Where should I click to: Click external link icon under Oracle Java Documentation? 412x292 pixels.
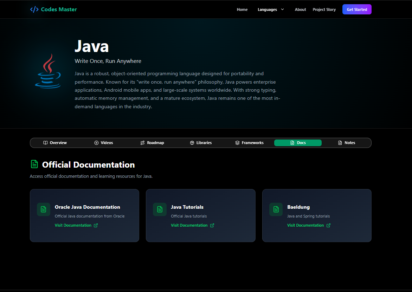[x=96, y=225]
